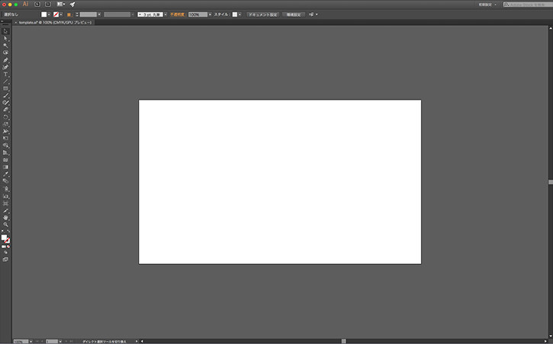Image resolution: width=553 pixels, height=344 pixels.
Task: Click the Stroke swatch in the toolbox
Action: coord(7,241)
